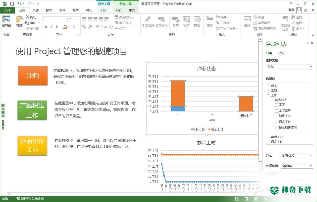
Task: Cut the selection with 剪切
Action: (x=31, y=17)
